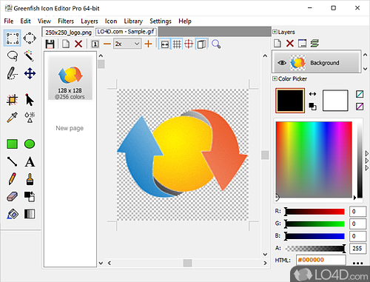
Task: Toggle the pages panel display
Action: (x=201, y=44)
